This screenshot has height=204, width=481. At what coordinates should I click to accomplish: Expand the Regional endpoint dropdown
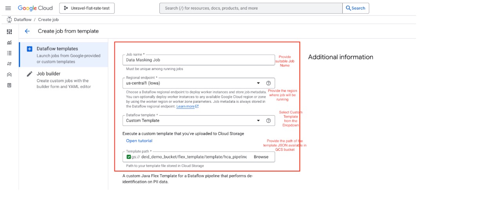[258, 83]
